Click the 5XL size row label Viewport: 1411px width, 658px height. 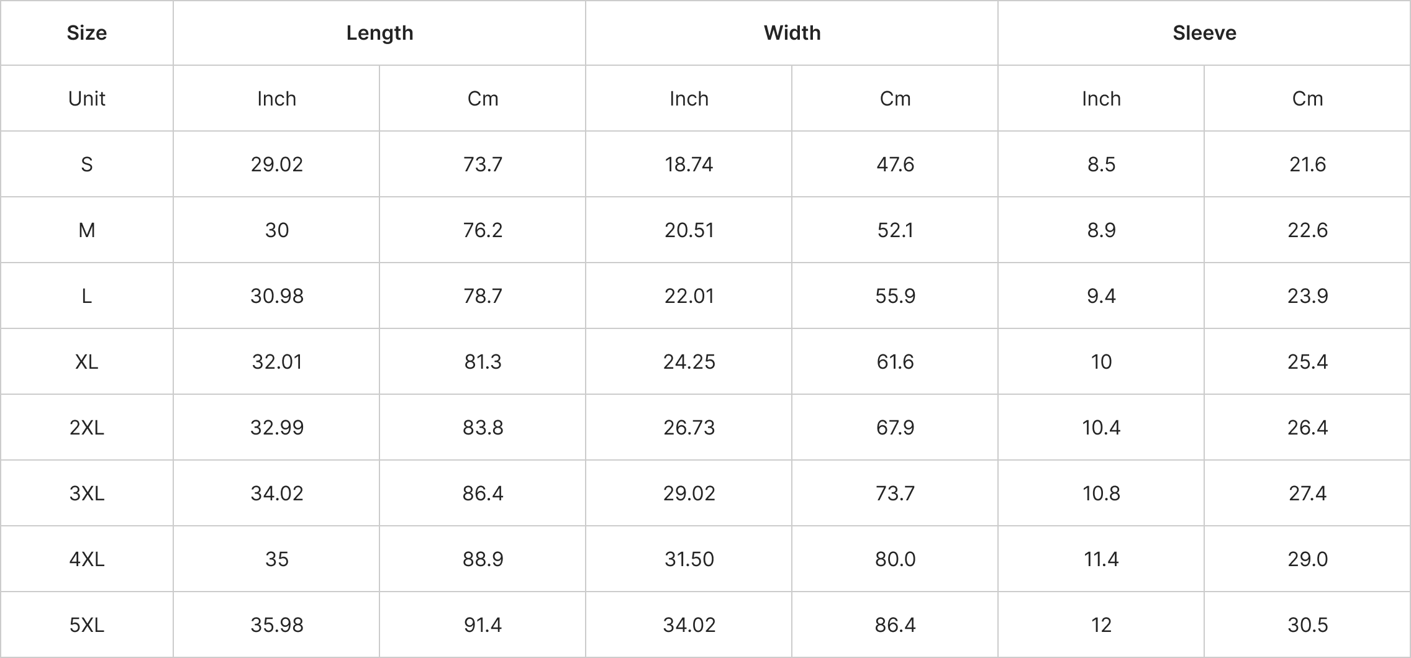(x=87, y=625)
